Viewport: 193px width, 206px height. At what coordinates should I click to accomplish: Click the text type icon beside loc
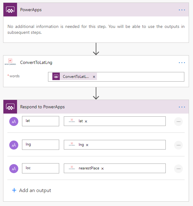[14, 168]
